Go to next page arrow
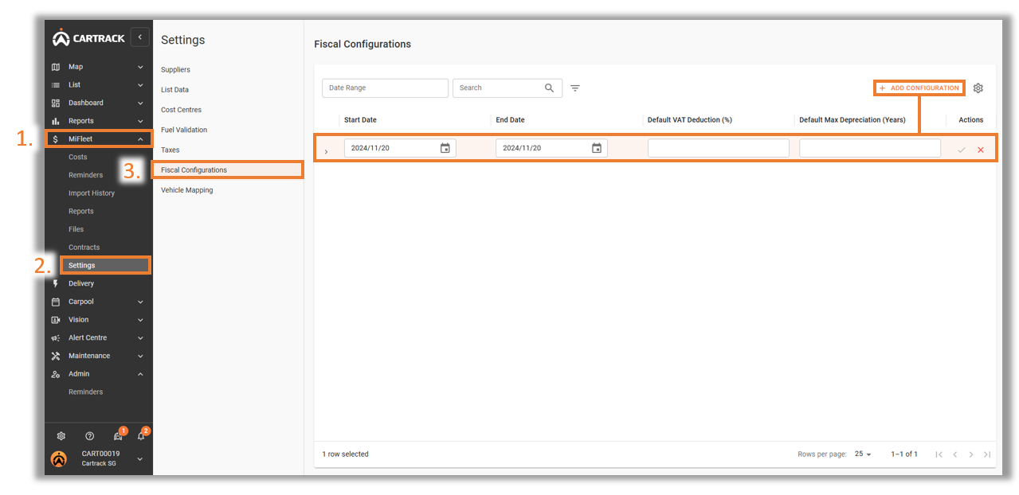 click(x=971, y=454)
